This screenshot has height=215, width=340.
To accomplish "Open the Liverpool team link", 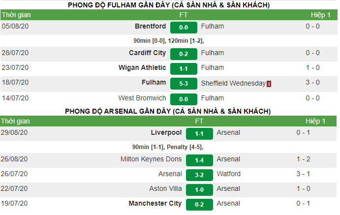I will click(166, 133).
